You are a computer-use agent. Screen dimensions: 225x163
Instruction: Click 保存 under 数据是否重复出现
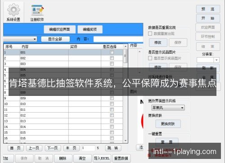coord(178,43)
